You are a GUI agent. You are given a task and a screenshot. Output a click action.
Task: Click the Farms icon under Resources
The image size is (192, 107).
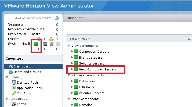pos(14,104)
